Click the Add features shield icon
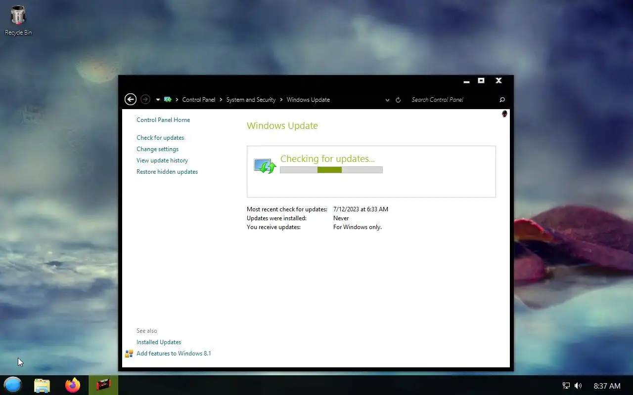Image resolution: width=633 pixels, height=395 pixels. pos(129,354)
